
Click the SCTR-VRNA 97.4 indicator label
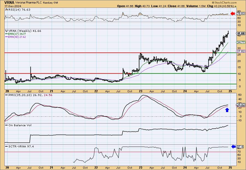pyautogui.click(x=21, y=146)
